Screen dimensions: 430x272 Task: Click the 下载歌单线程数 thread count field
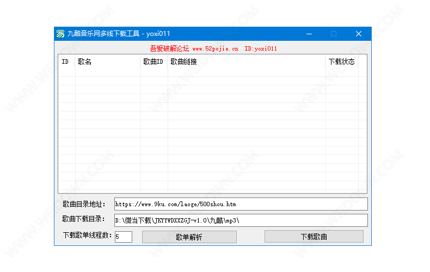[124, 237]
